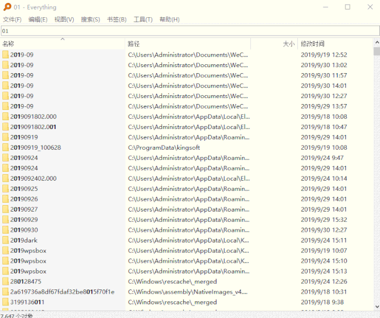Open the 文件(F) menu
Image resolution: width=380 pixels, height=318 pixels.
pyautogui.click(x=12, y=20)
